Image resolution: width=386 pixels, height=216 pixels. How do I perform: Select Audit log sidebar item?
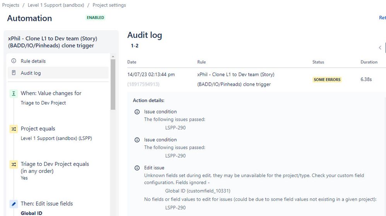click(58, 73)
